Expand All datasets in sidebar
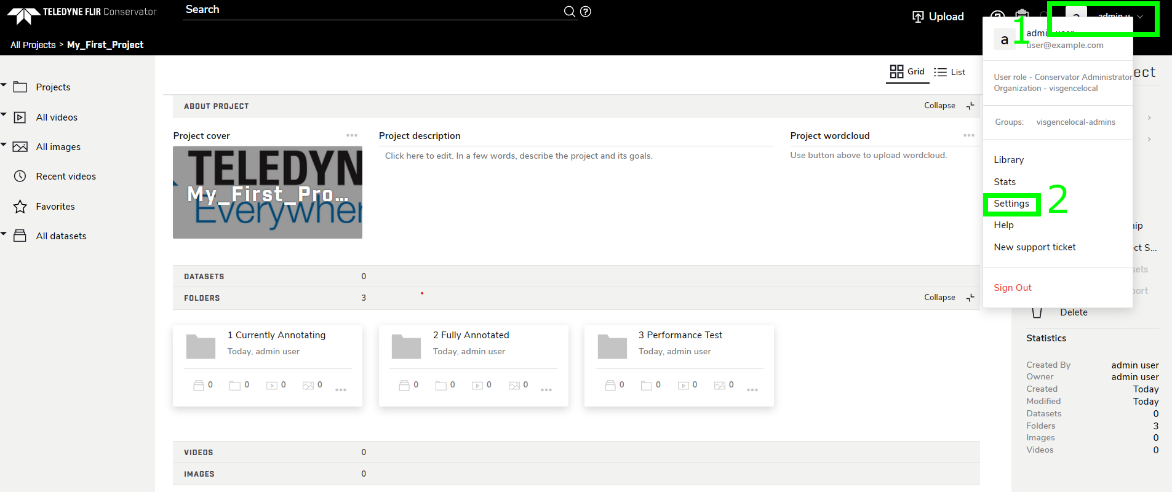 [x=4, y=234]
